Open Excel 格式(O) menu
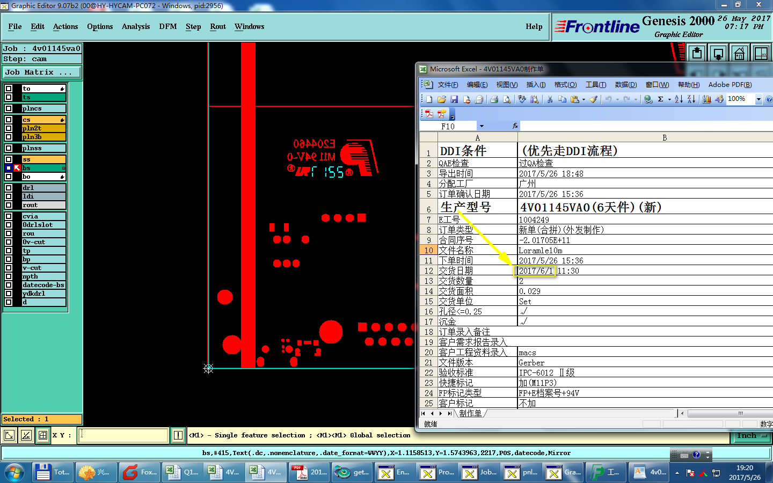The image size is (773, 483). point(565,85)
